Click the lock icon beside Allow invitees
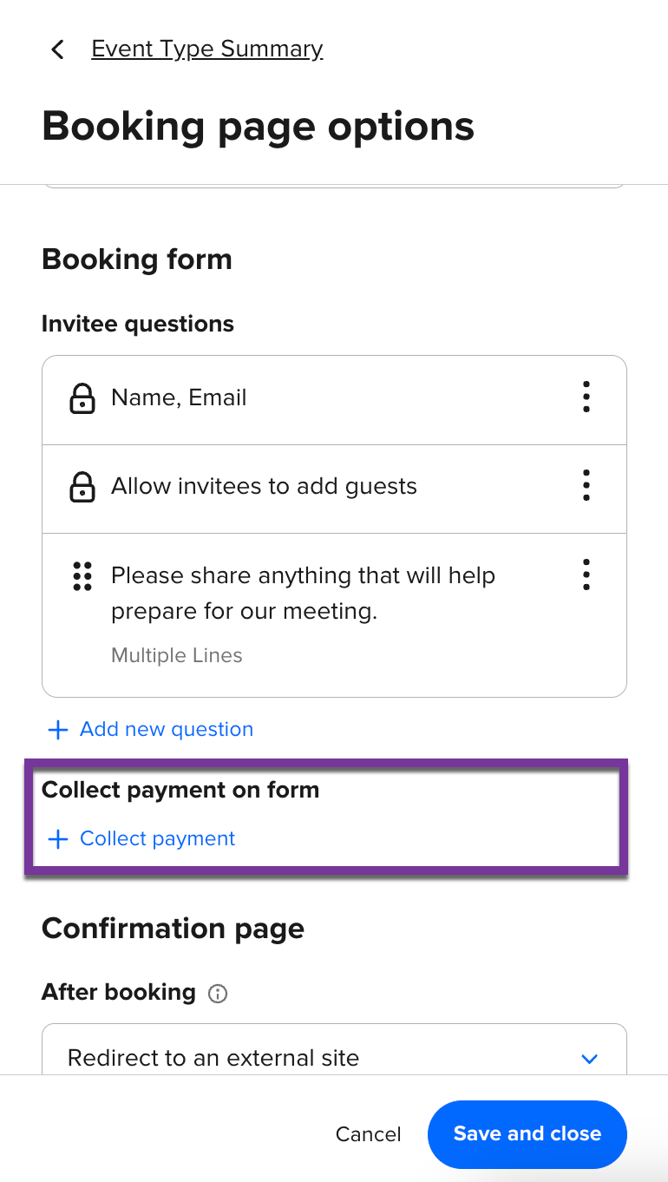The image size is (668, 1182). 82,487
